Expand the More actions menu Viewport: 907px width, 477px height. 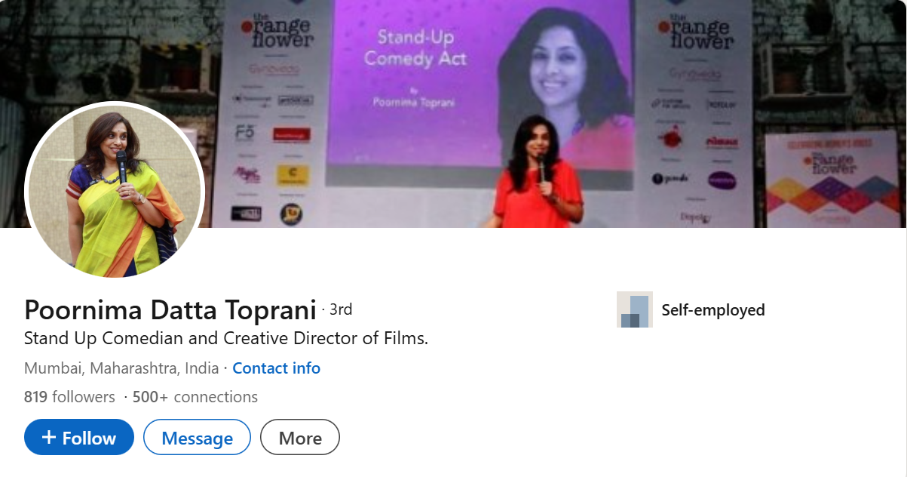300,438
